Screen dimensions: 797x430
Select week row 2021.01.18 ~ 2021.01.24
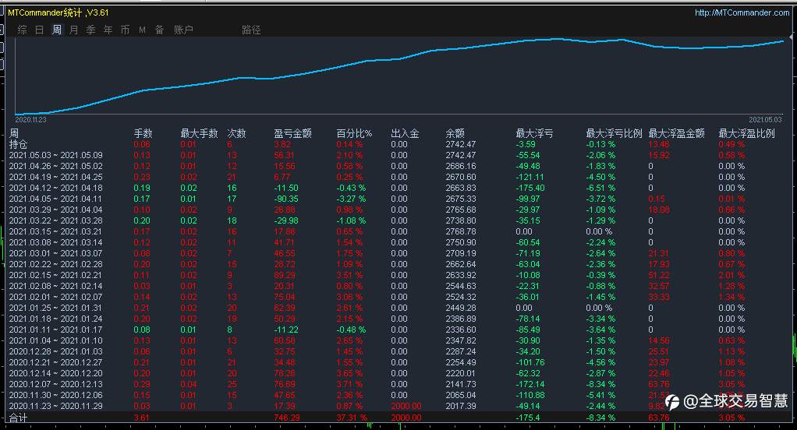point(56,319)
